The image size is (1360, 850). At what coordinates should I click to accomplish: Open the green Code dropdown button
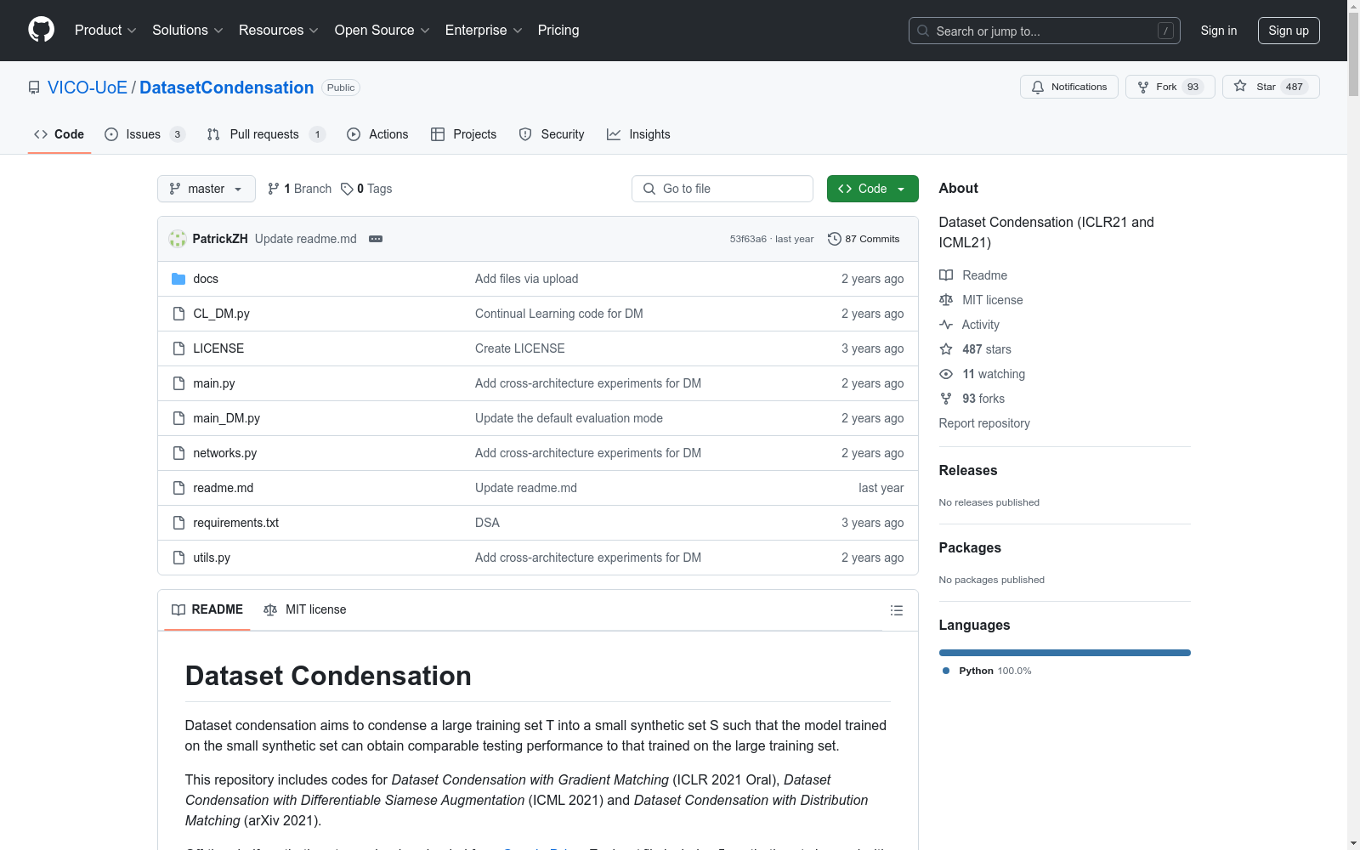point(872,189)
